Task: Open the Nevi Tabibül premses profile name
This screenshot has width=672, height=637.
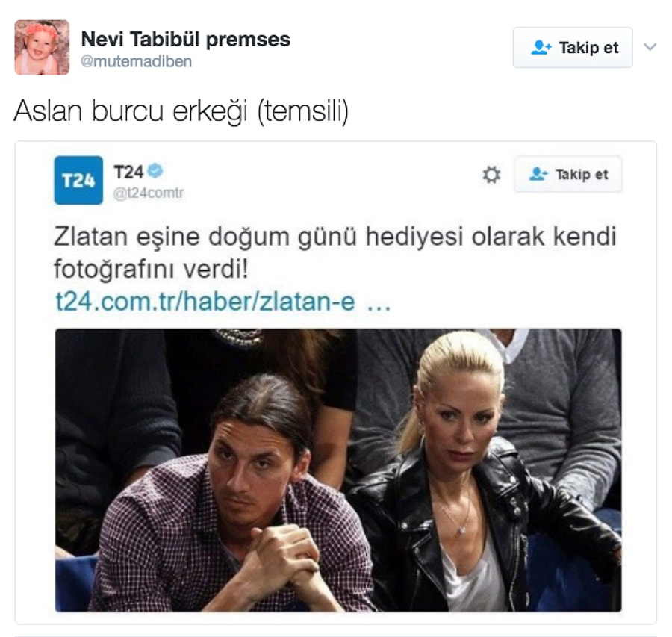Action: (x=186, y=40)
